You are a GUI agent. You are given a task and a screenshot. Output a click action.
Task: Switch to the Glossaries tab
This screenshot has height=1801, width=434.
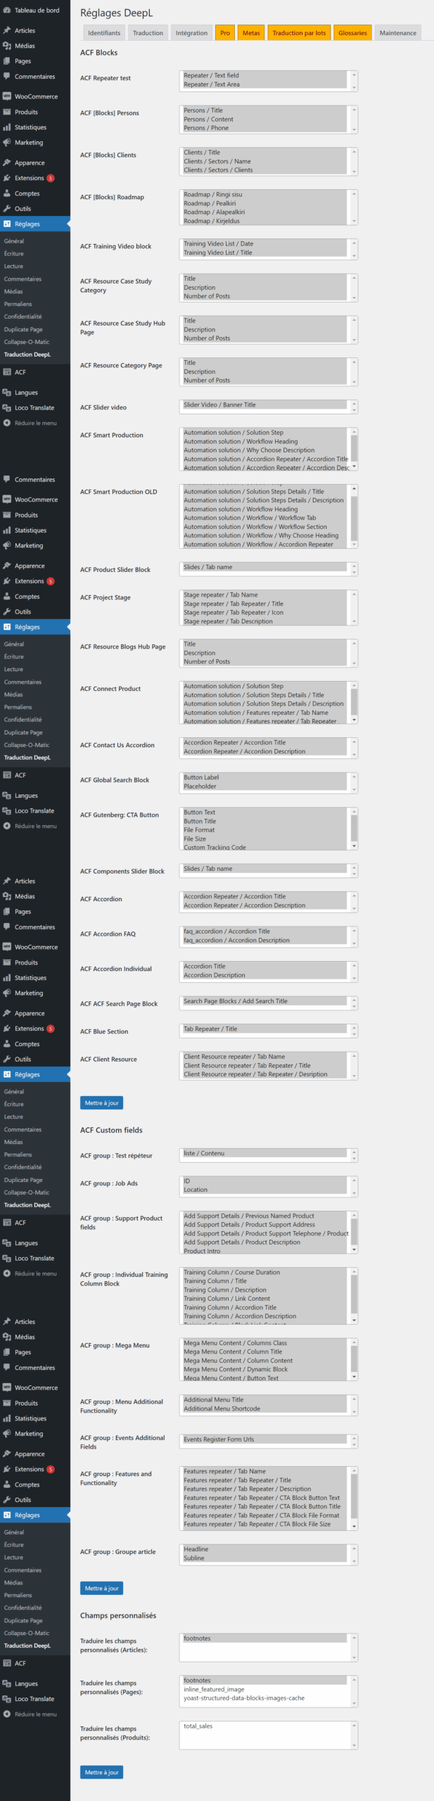(352, 33)
